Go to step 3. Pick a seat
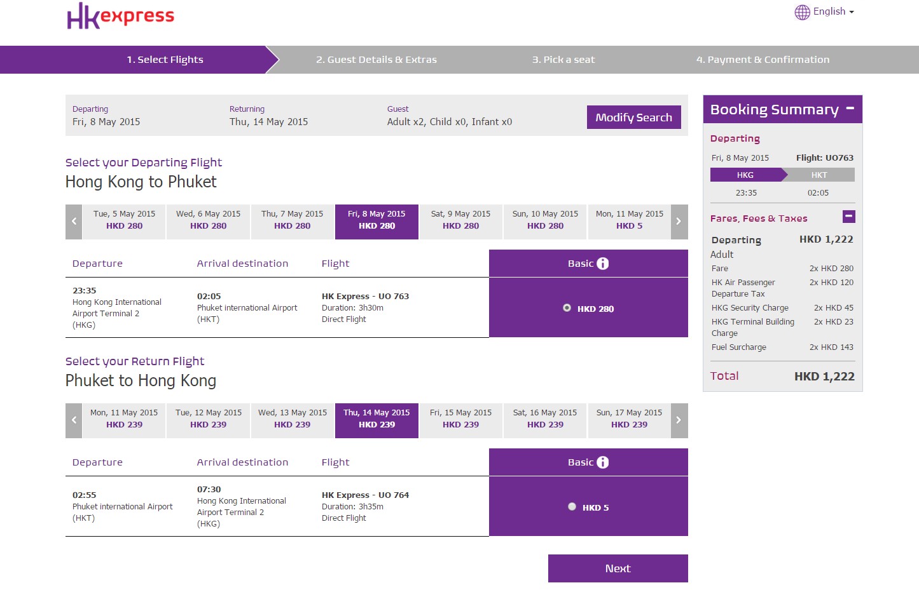 tap(563, 60)
